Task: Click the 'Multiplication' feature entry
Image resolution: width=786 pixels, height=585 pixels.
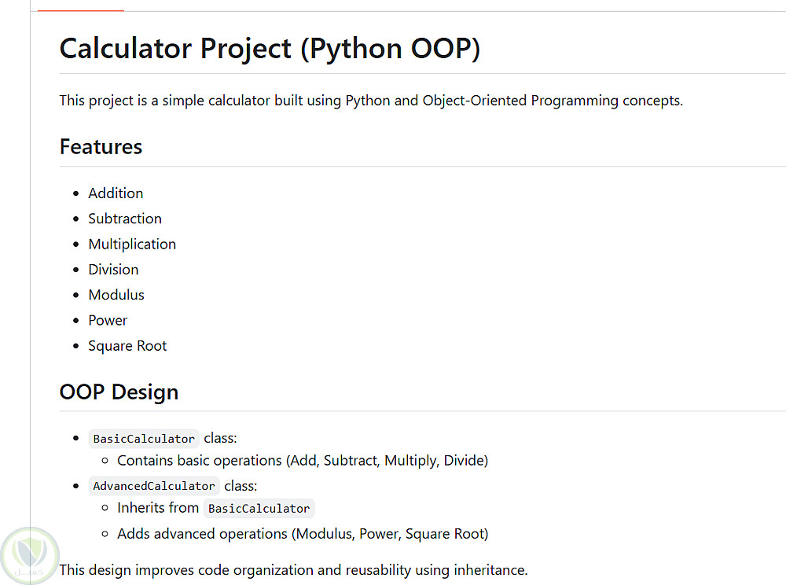Action: click(132, 244)
